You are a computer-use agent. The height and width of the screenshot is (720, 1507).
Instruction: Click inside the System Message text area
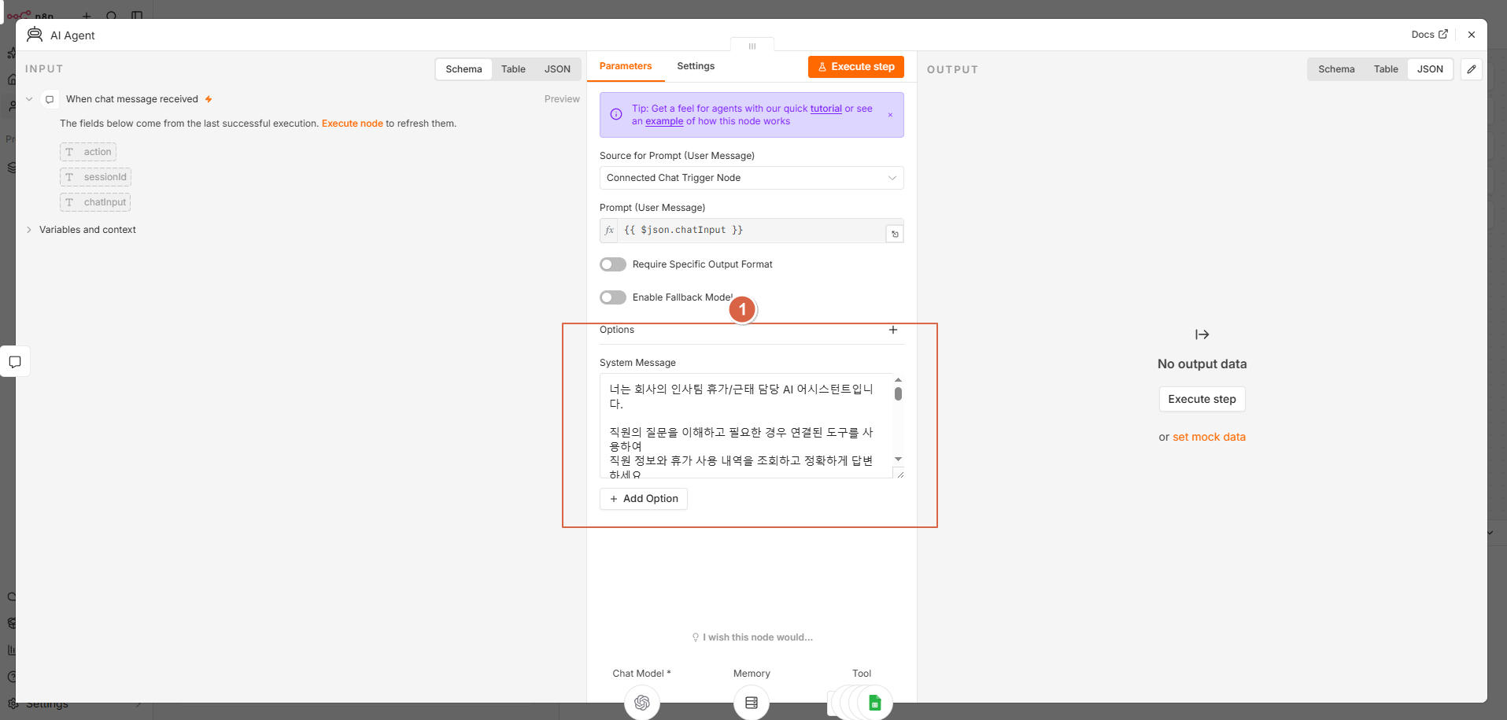746,426
